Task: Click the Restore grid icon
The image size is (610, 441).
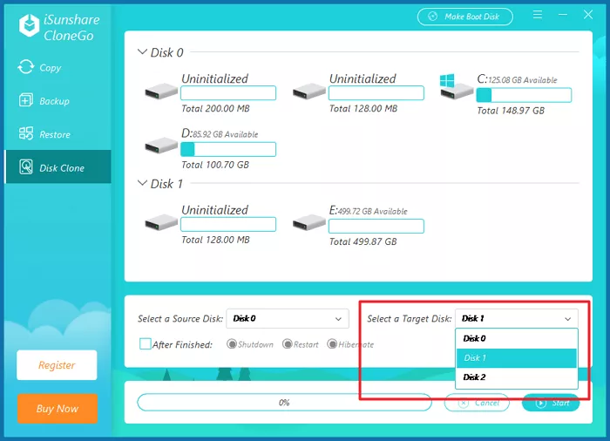Action: coord(26,133)
